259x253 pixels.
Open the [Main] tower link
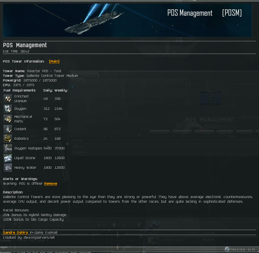click(54, 62)
